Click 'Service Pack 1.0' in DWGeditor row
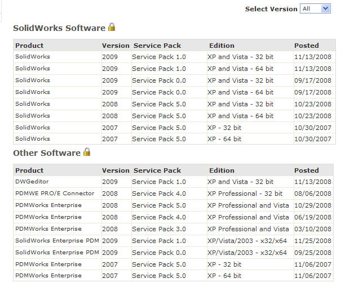Image resolution: width=341 pixels, height=283 pixels. (159, 182)
